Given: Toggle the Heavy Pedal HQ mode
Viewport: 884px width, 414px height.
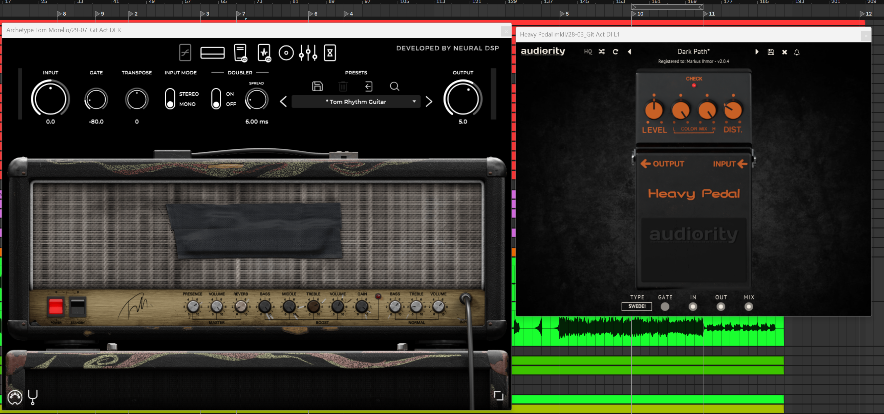Looking at the screenshot, I should coord(588,52).
